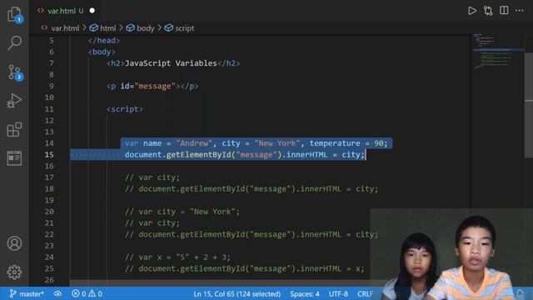This screenshot has width=533, height=300.
Task: Open the preview panel icon in activity bar
Action: pyautogui.click(x=14, y=158)
